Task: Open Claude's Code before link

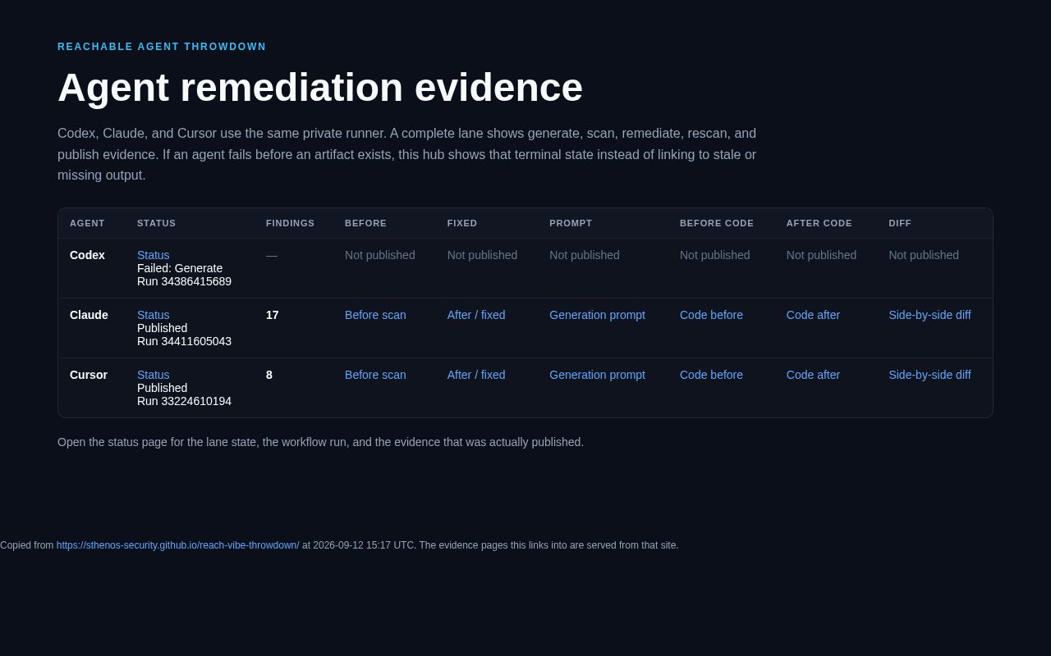Action: click(x=711, y=315)
